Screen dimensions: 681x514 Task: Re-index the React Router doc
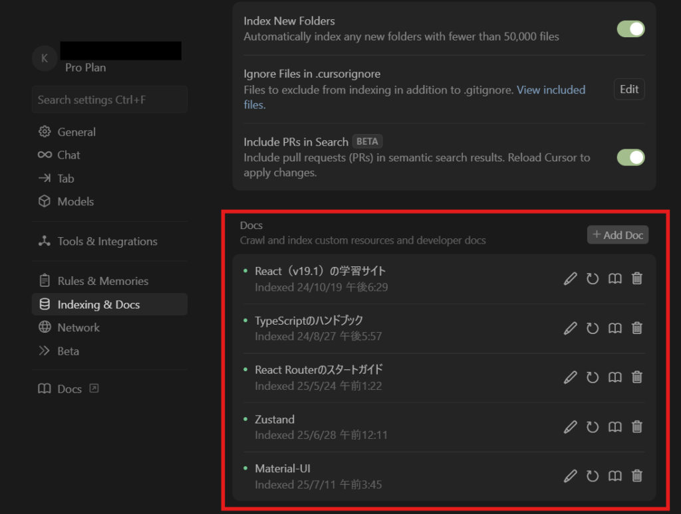593,377
